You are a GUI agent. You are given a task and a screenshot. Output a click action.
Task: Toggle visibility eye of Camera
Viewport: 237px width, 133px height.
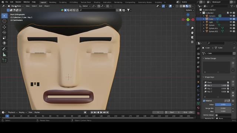click(x=231, y=16)
